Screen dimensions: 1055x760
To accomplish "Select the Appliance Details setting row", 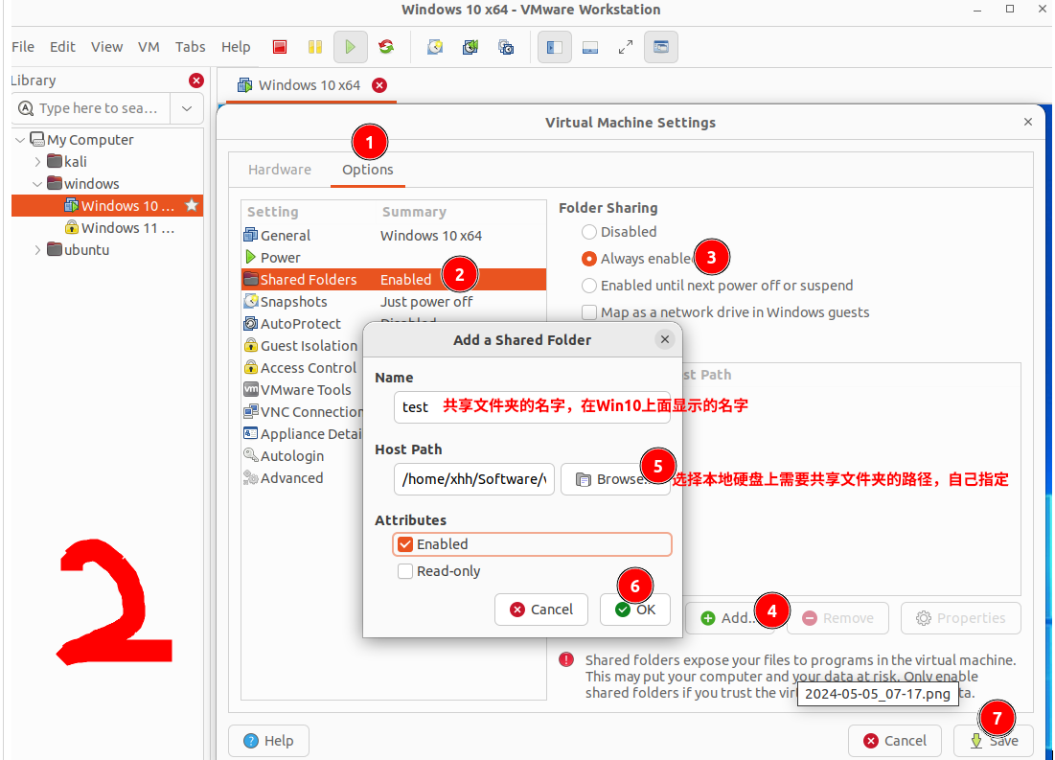I will (302, 434).
